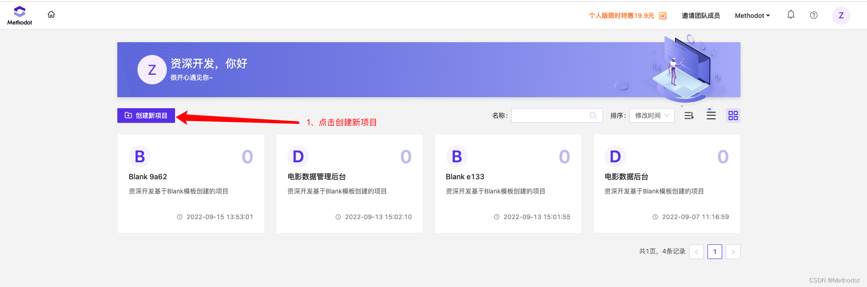Image resolution: width=867 pixels, height=287 pixels.
Task: Go to next page arrow
Action: click(x=733, y=252)
